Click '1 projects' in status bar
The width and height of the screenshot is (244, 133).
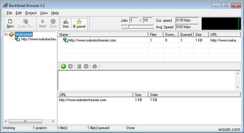point(40,128)
